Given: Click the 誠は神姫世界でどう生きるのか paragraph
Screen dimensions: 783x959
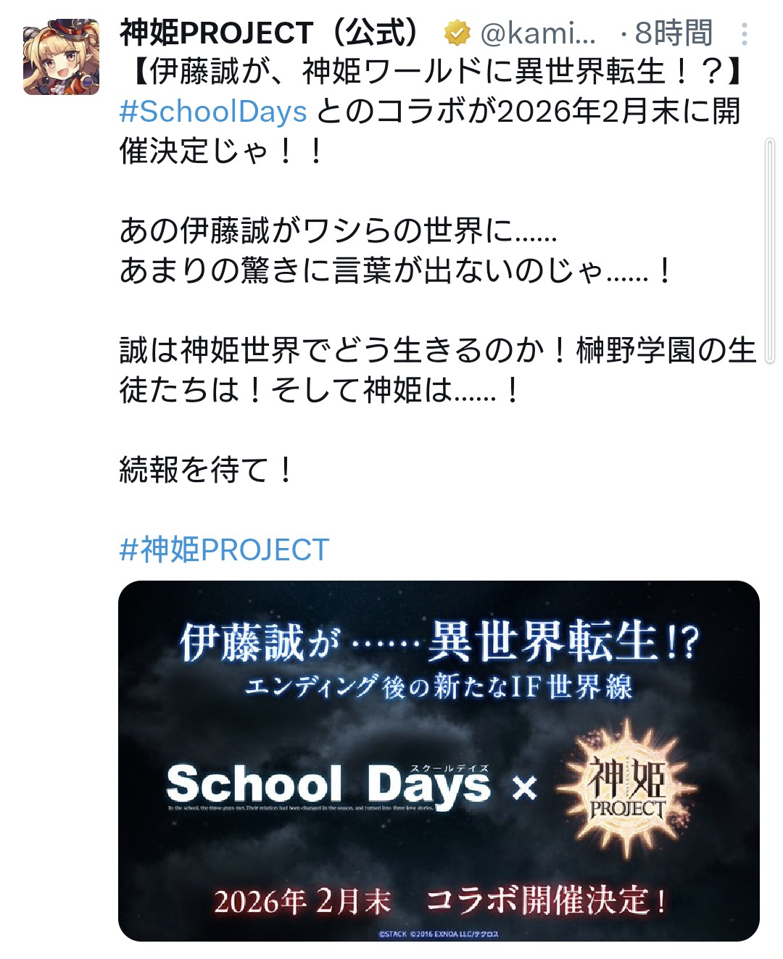Looking at the screenshot, I should tap(438, 370).
